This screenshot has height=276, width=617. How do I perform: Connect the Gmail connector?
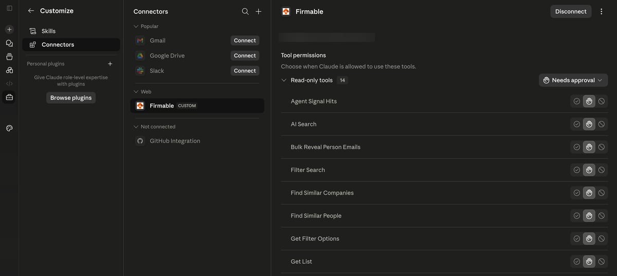(x=245, y=41)
